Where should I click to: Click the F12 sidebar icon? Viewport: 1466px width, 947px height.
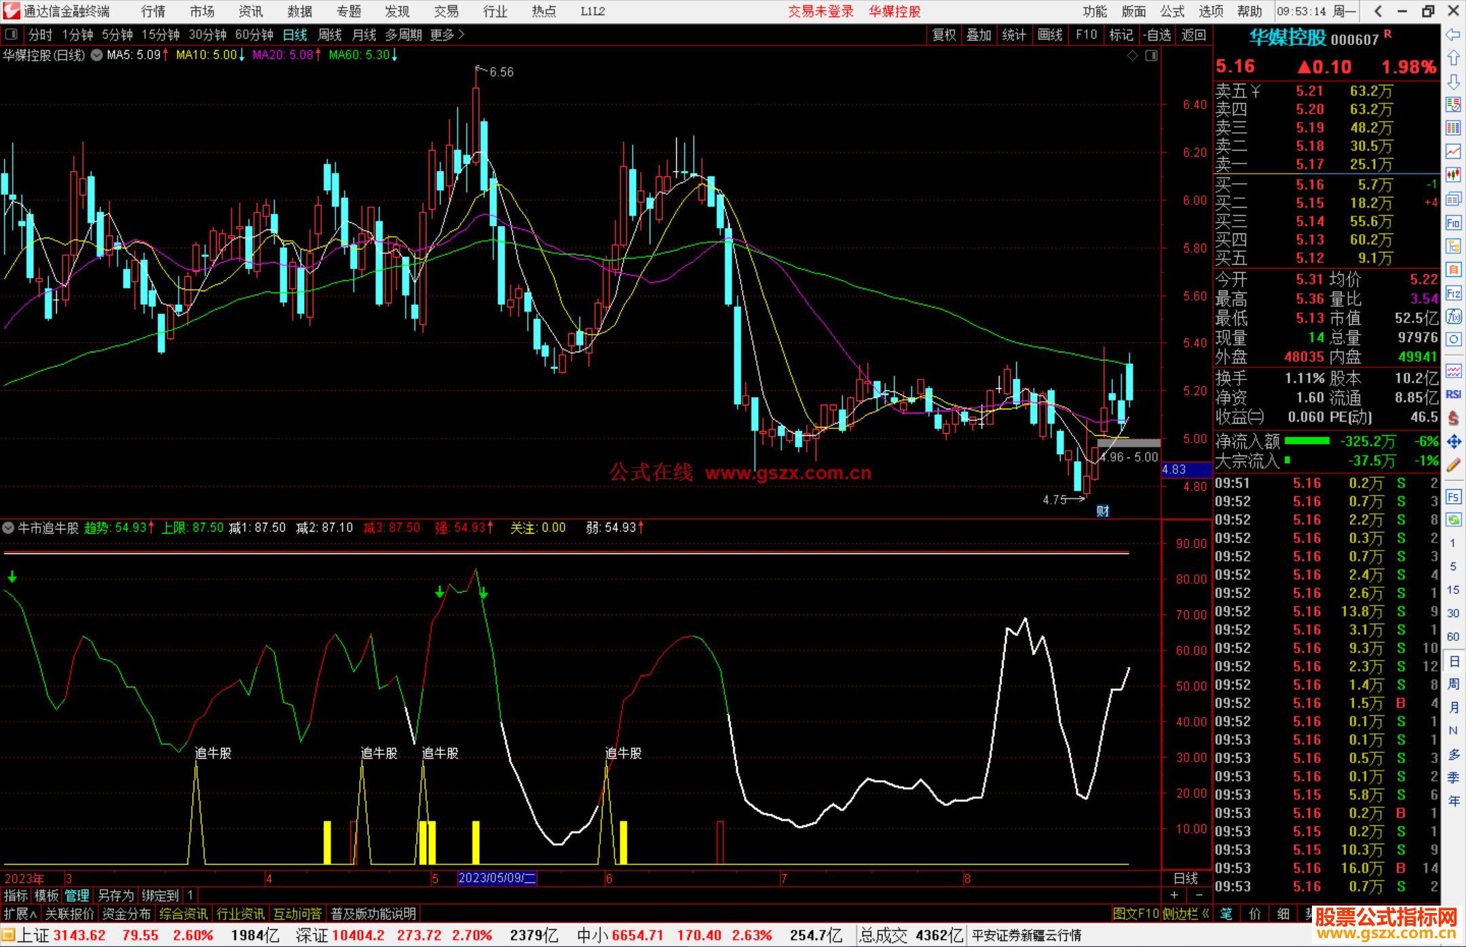pos(1453,293)
